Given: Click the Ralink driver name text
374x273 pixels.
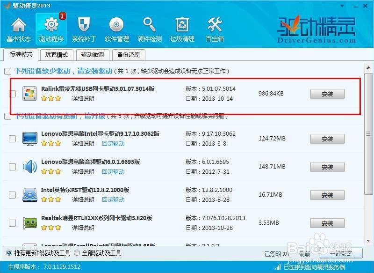Looking at the screenshot, I should coord(98,89).
